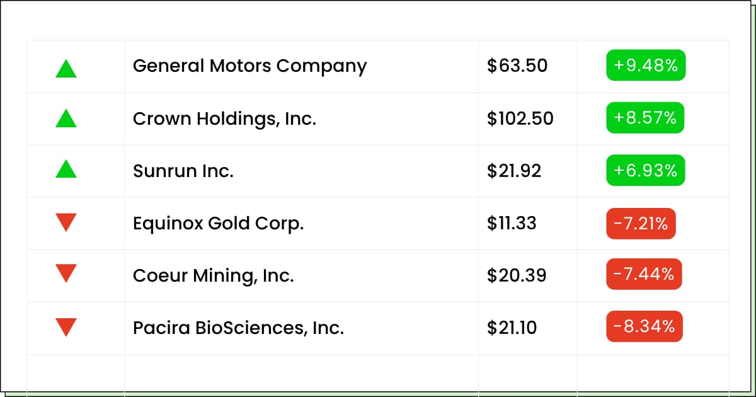
Task: Open Pacira BioSciences, Inc. entry
Action: (x=238, y=328)
